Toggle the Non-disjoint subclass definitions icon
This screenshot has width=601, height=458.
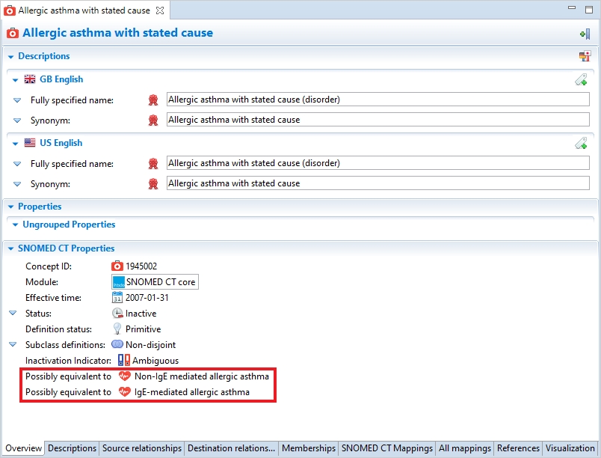tap(117, 345)
